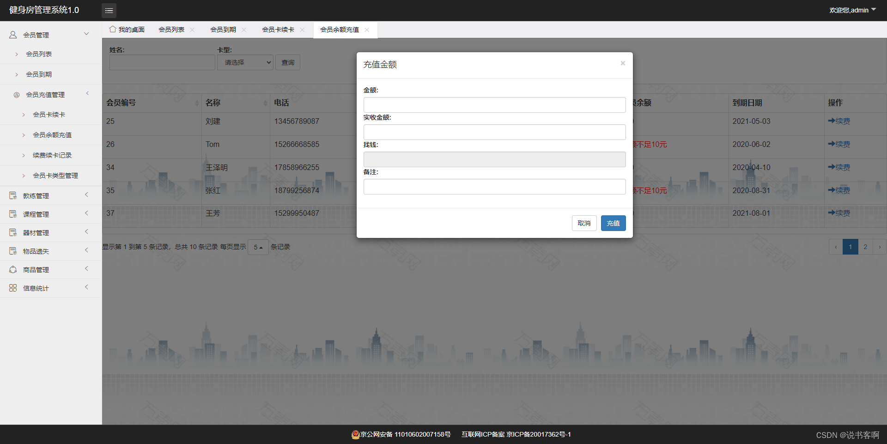
Task: Open the 卡型 请选择 dropdown
Action: [x=245, y=62]
